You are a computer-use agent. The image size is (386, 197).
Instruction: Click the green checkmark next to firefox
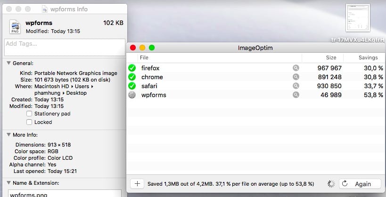click(132, 68)
